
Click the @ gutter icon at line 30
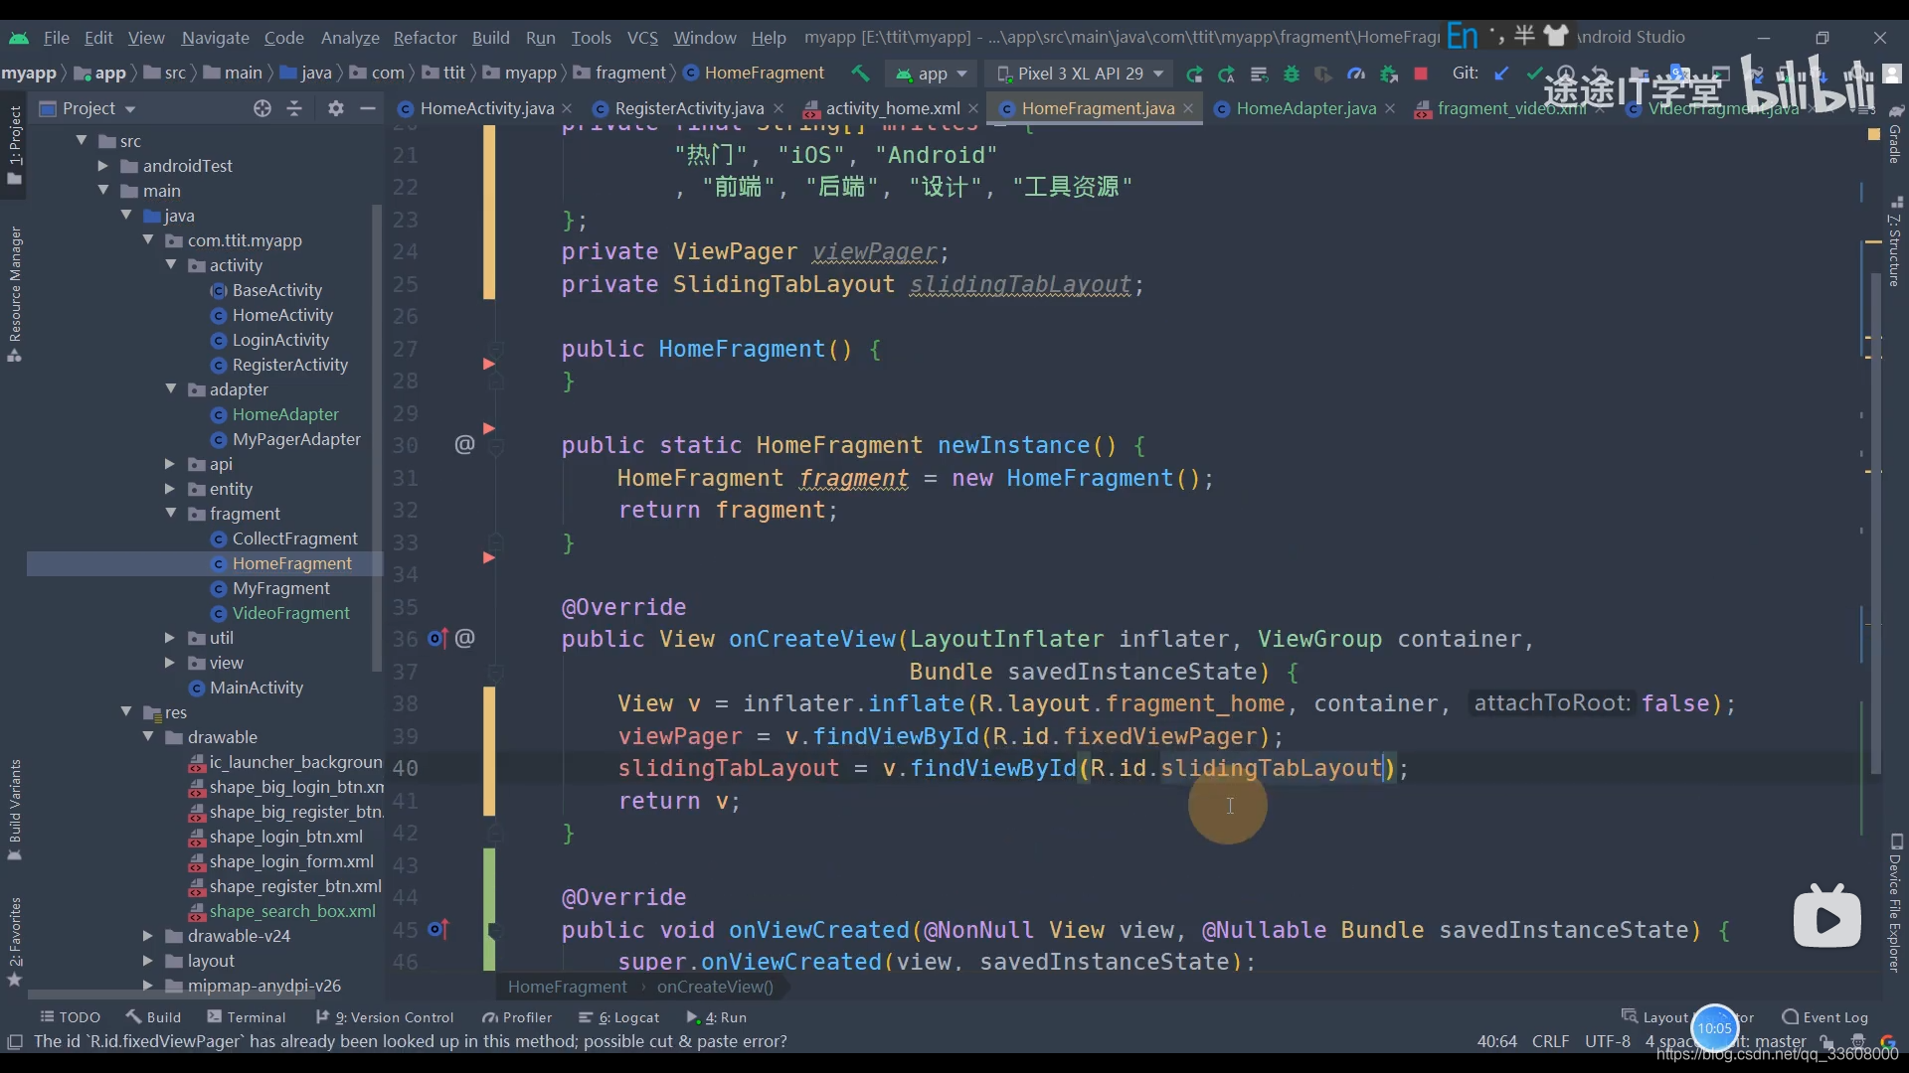click(464, 444)
